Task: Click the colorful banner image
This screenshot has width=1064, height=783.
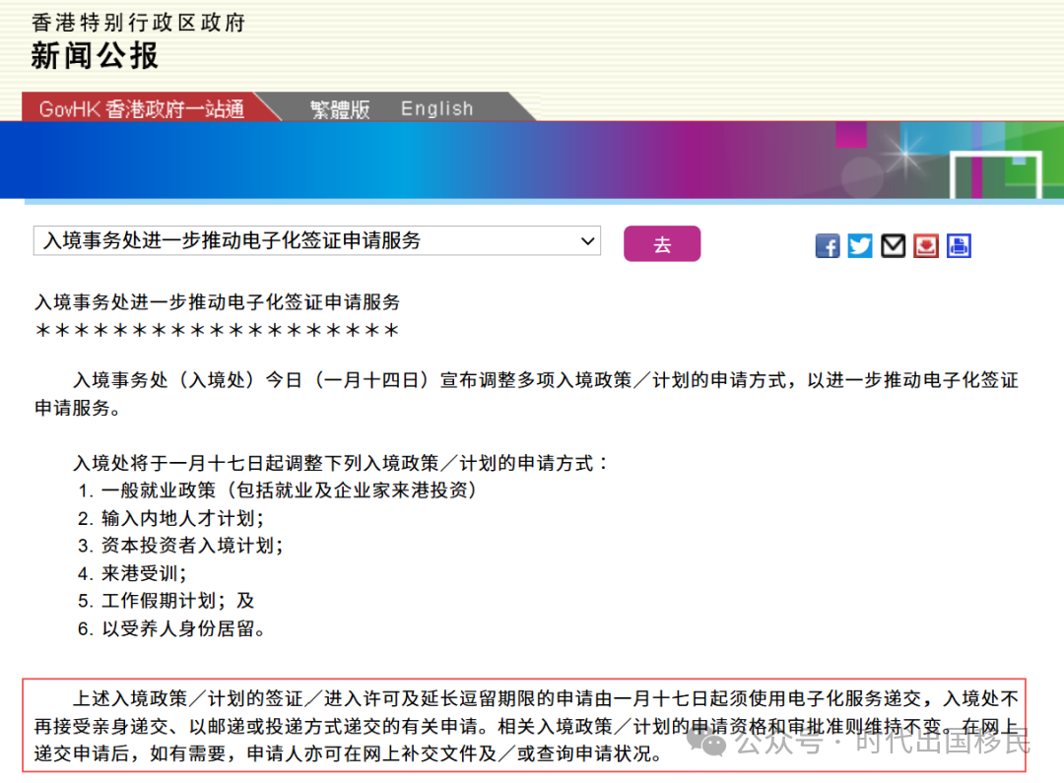Action: click(532, 161)
